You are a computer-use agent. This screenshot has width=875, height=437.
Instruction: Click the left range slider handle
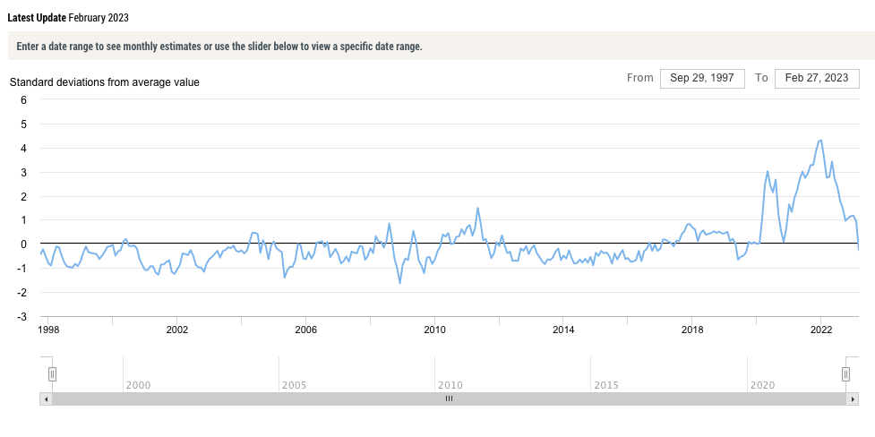click(52, 374)
